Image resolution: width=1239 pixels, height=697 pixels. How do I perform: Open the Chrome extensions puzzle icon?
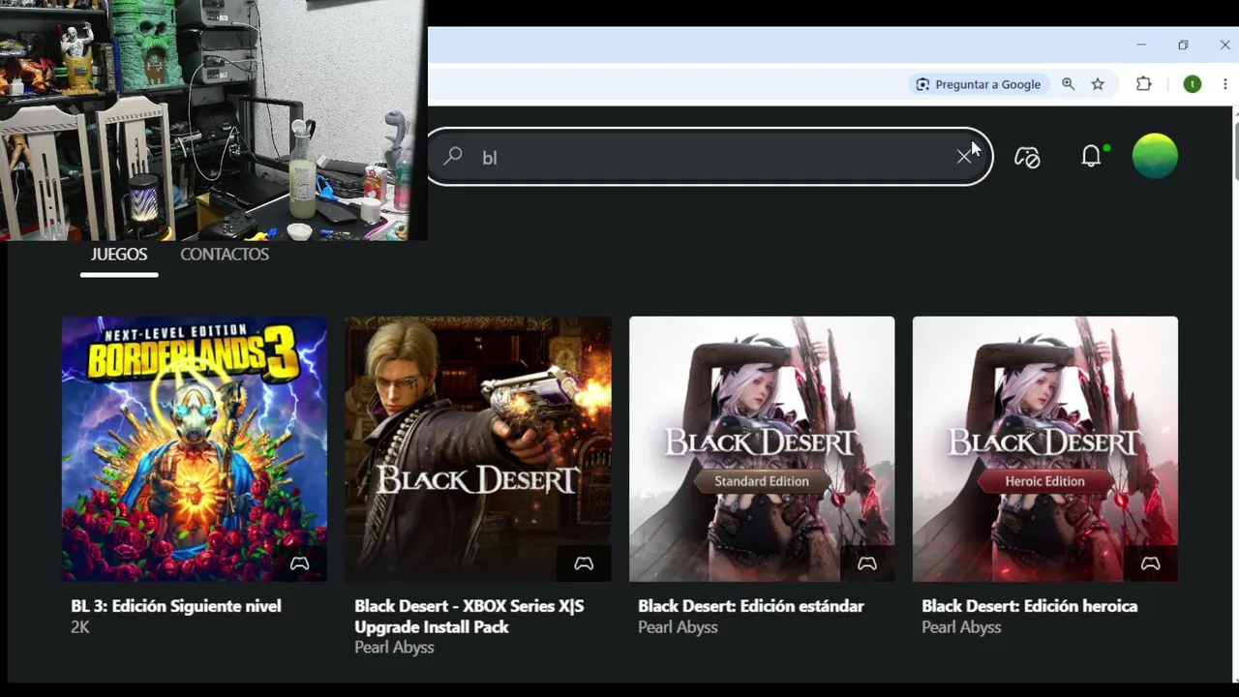pos(1144,84)
